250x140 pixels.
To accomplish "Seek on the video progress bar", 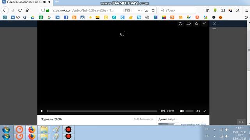I will coord(102,111).
